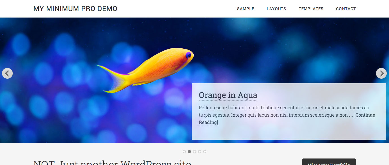Select the first slide indicator dot
Viewport: 389px width, 165px height.
pos(184,151)
